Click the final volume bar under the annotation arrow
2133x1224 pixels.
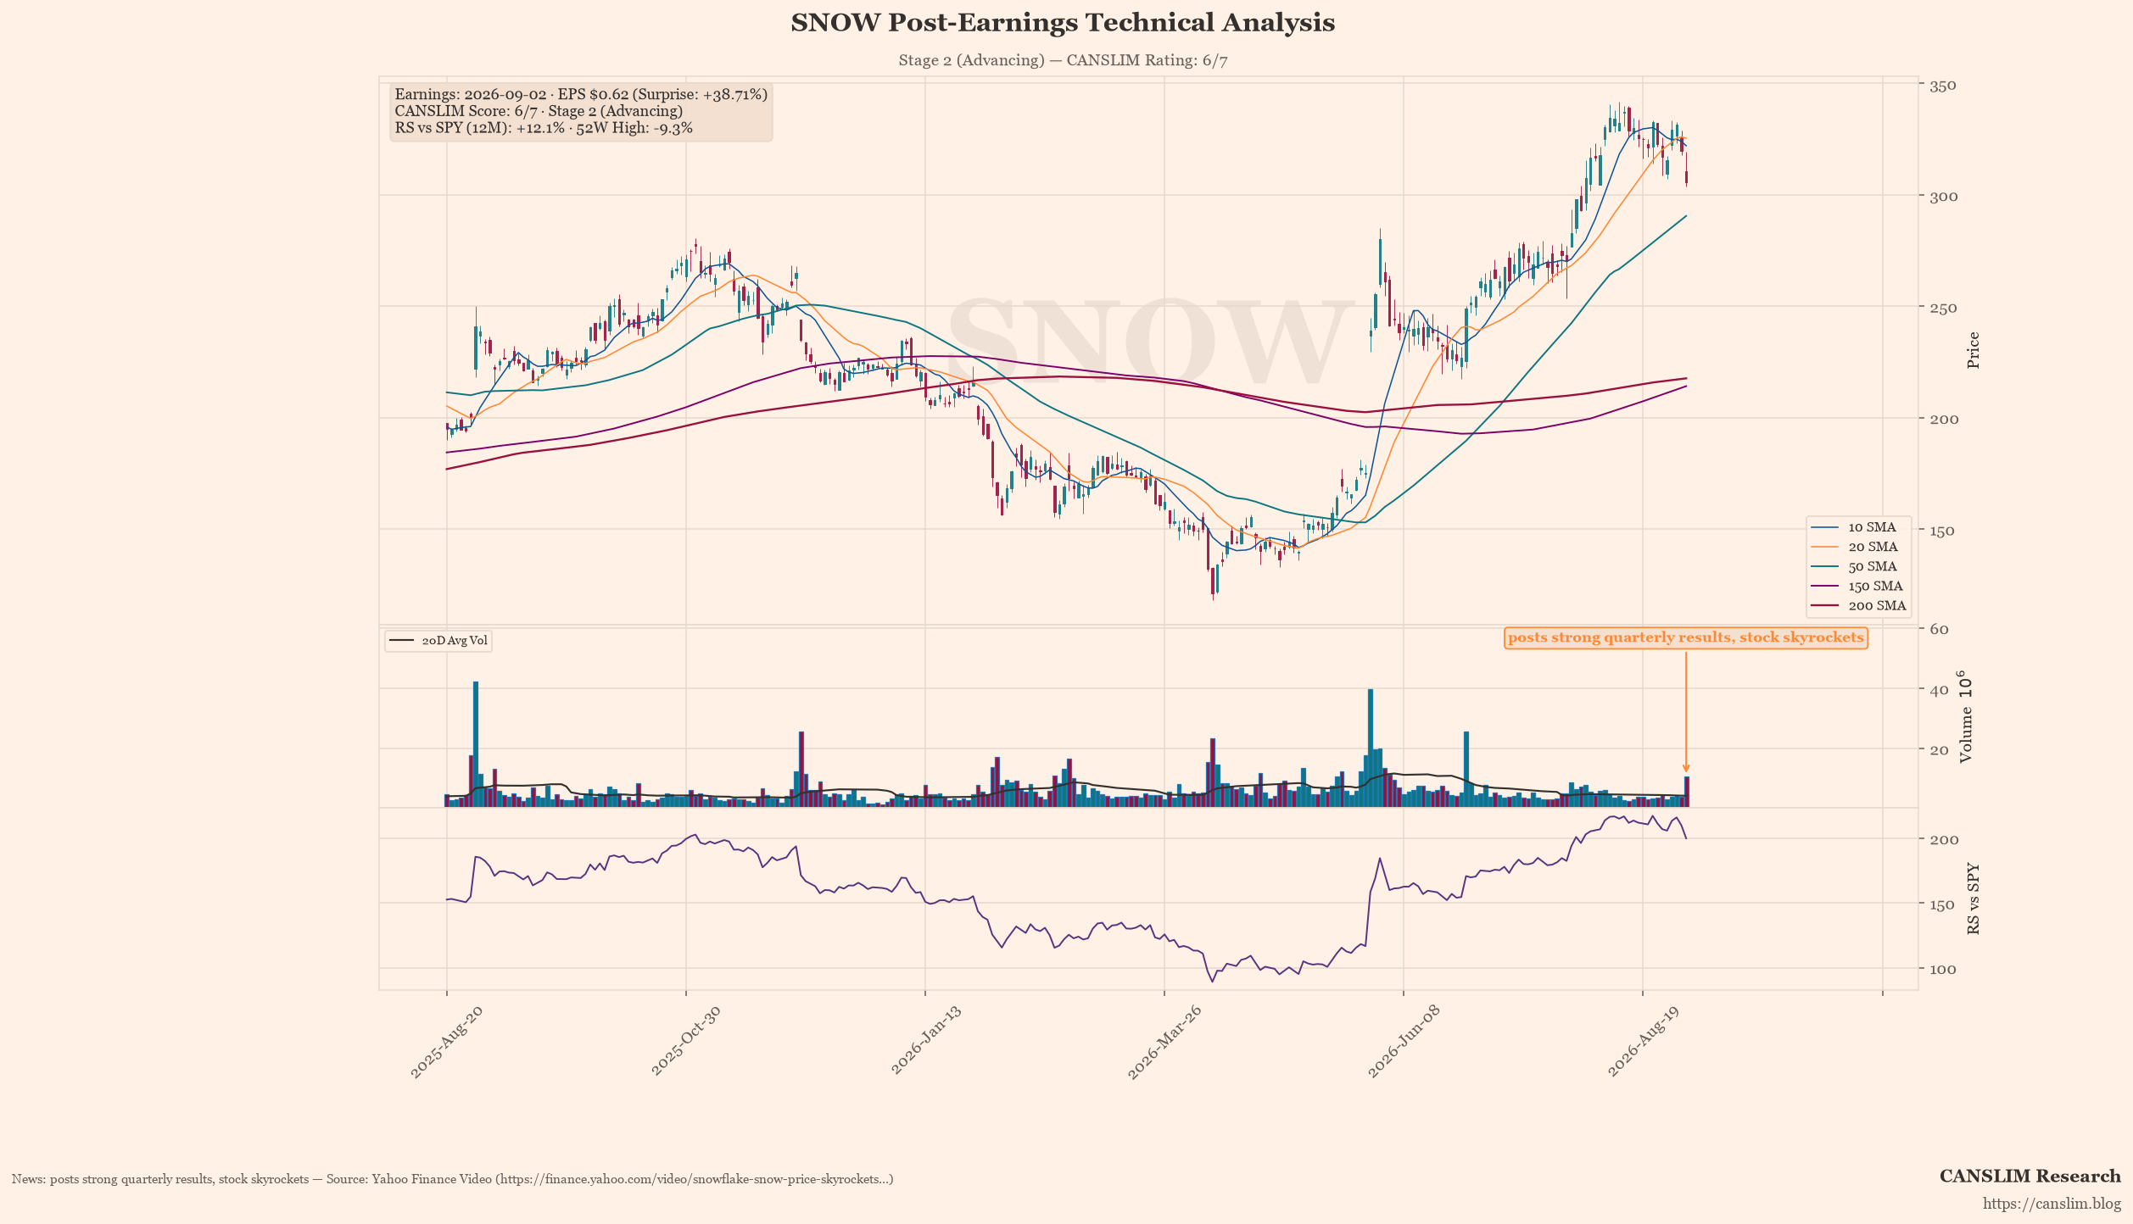click(1687, 791)
